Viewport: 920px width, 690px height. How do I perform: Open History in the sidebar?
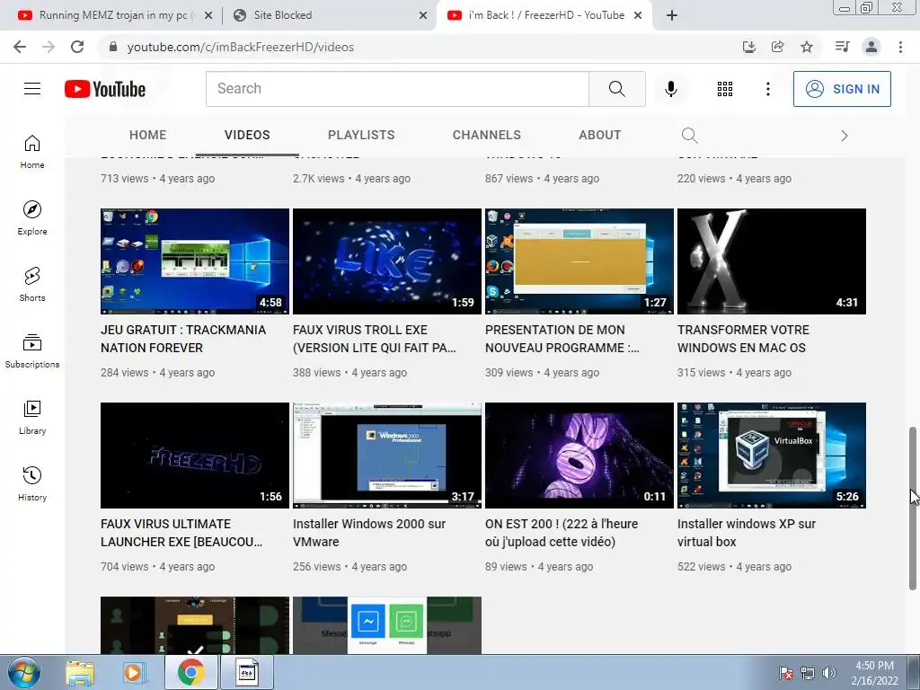(x=32, y=484)
